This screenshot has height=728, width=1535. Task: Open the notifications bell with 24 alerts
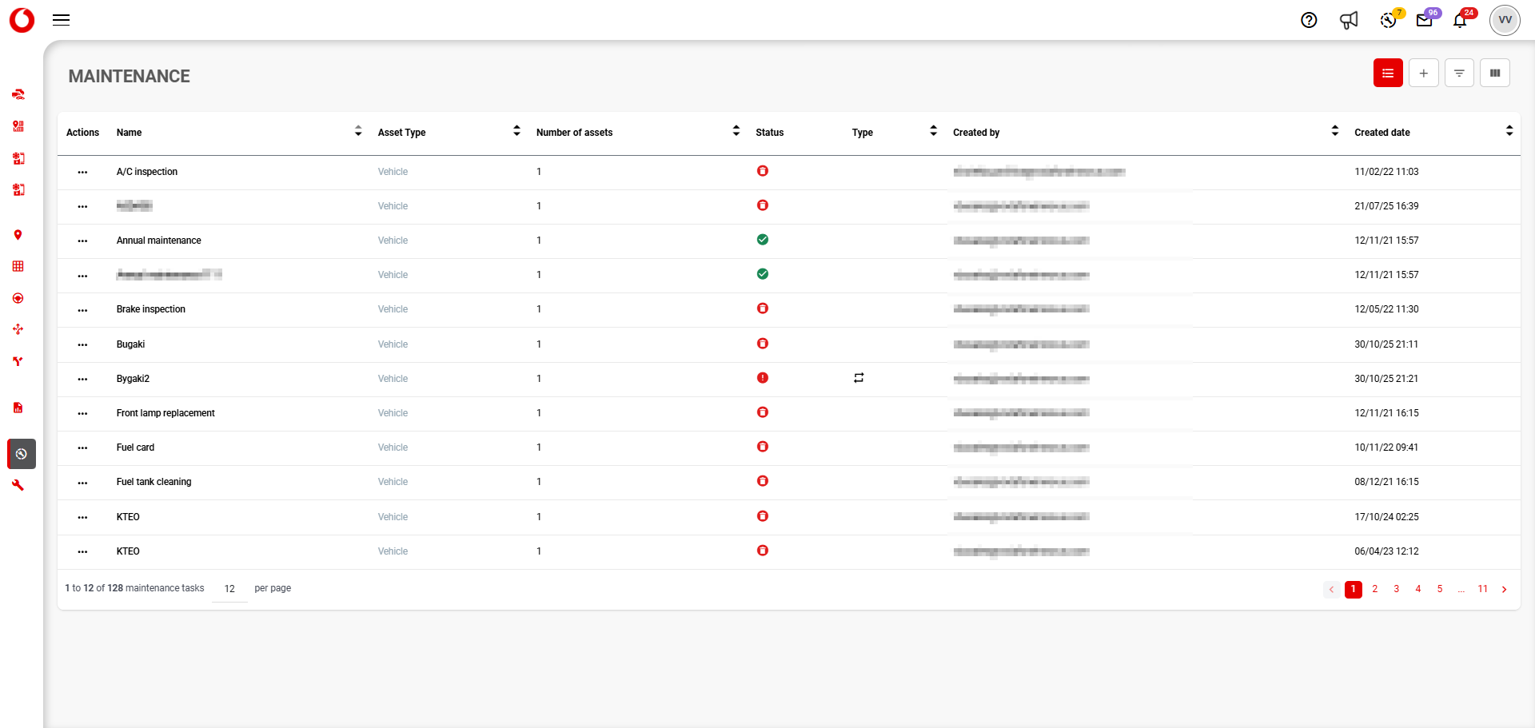point(1461,20)
